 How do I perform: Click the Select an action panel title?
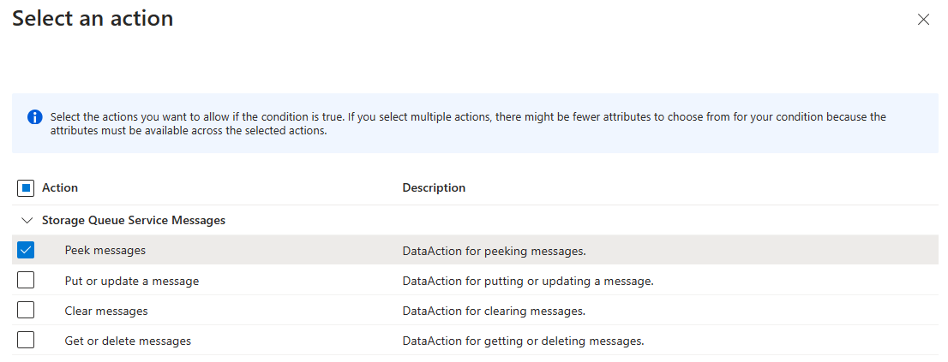(x=93, y=18)
